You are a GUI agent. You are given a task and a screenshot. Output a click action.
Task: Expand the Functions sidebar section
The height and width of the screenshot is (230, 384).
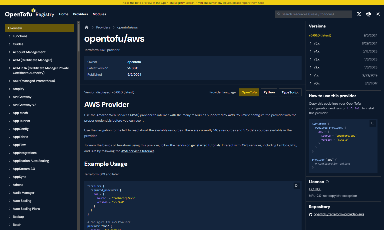[20, 36]
